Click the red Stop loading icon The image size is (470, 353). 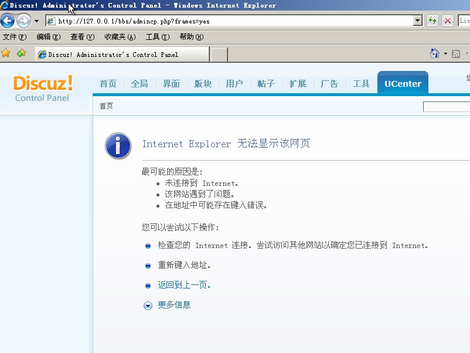(448, 21)
